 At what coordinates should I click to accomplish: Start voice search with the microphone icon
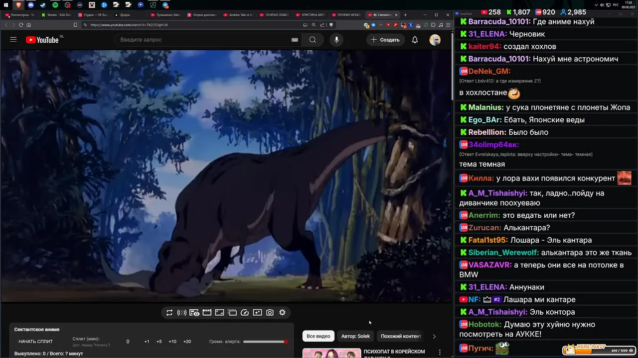pos(336,40)
